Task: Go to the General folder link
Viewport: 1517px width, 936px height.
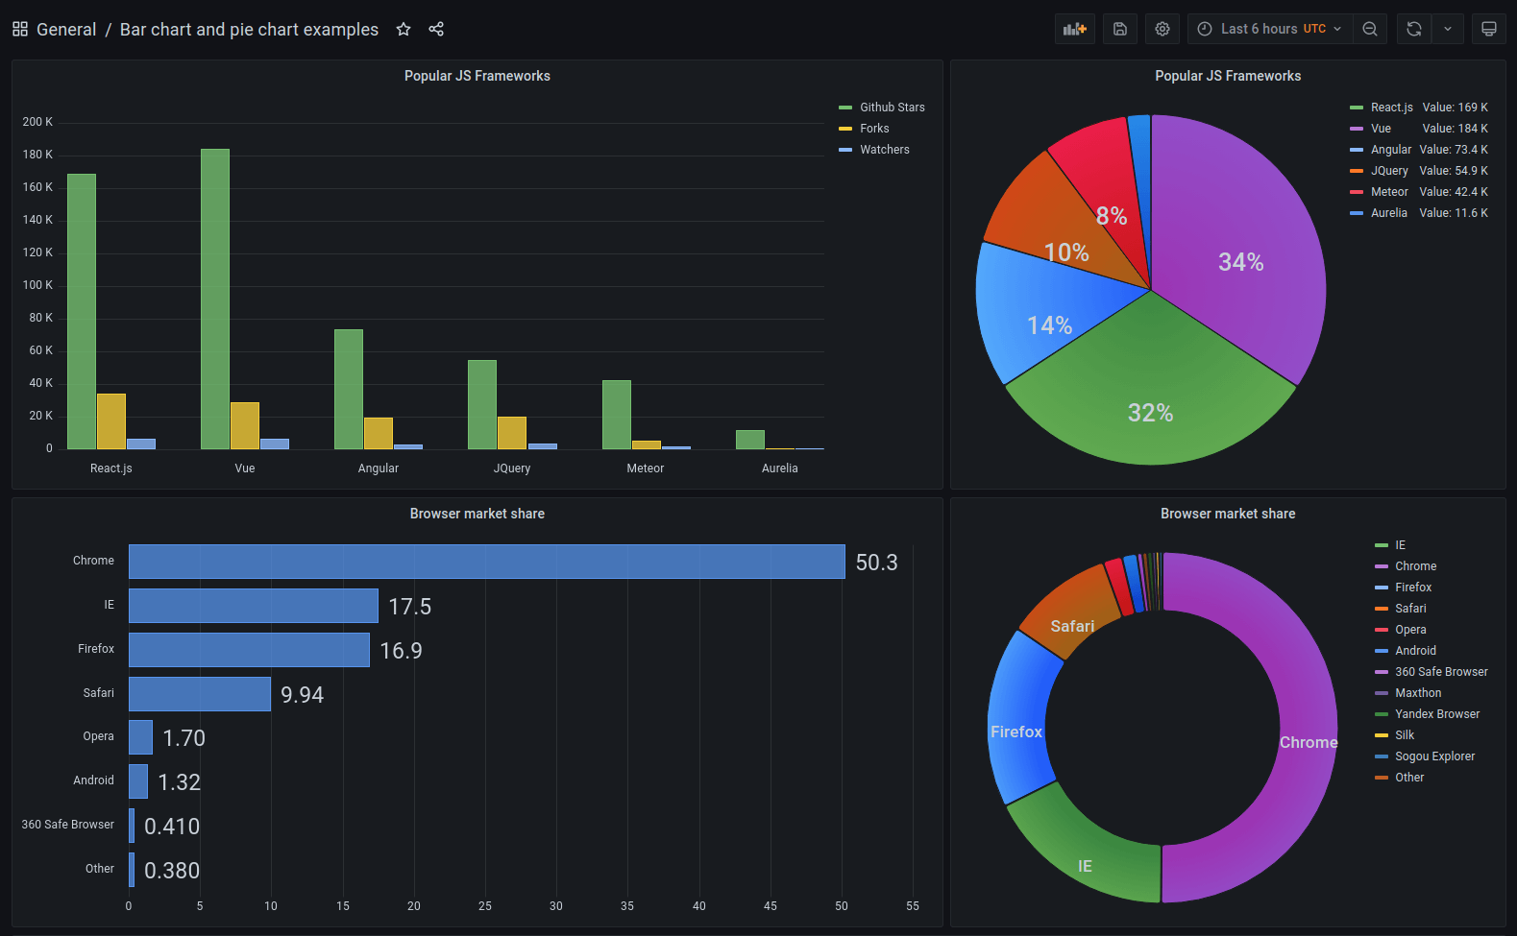Action: pos(66,30)
